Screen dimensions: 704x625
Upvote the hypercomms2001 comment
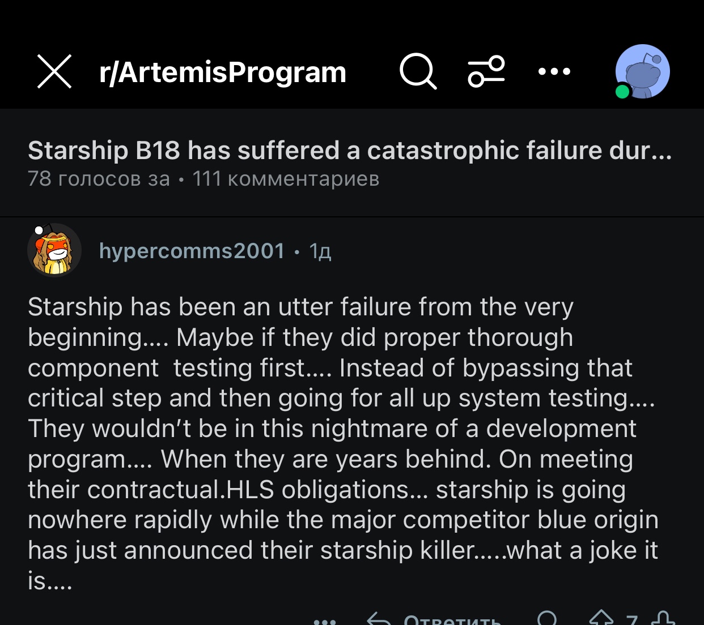pos(601,619)
